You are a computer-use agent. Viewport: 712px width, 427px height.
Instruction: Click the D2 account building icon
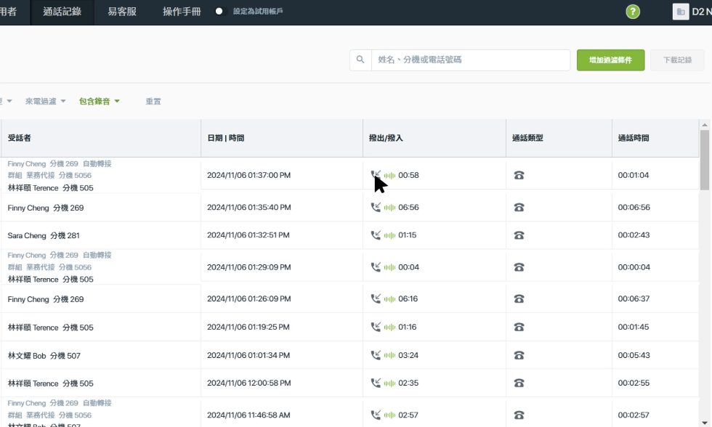[681, 12]
